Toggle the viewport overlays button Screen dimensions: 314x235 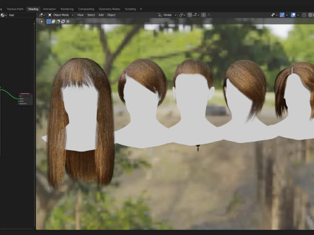tap(293, 15)
